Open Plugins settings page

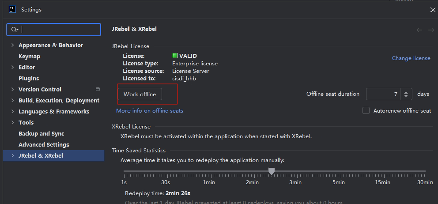pos(29,79)
